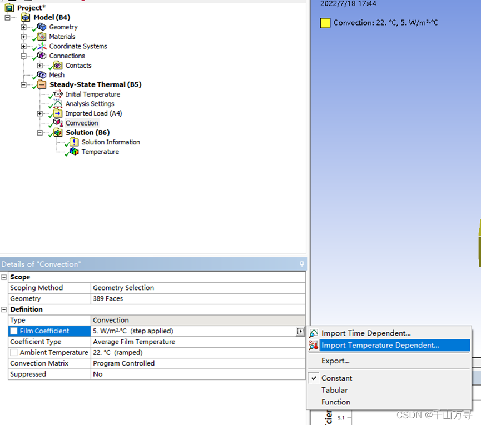Open Solution Information
The height and width of the screenshot is (425, 481).
[x=111, y=142]
